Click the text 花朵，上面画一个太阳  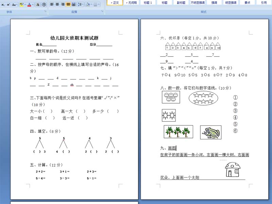(180, 177)
